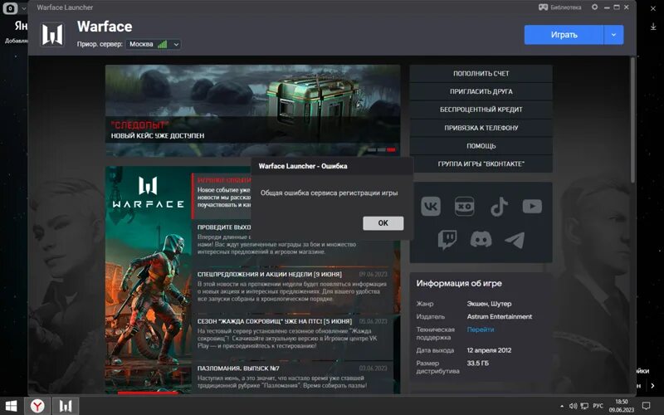Click the browser download icon behind launcher
Viewport: 664px width, 415px height.
click(653, 27)
